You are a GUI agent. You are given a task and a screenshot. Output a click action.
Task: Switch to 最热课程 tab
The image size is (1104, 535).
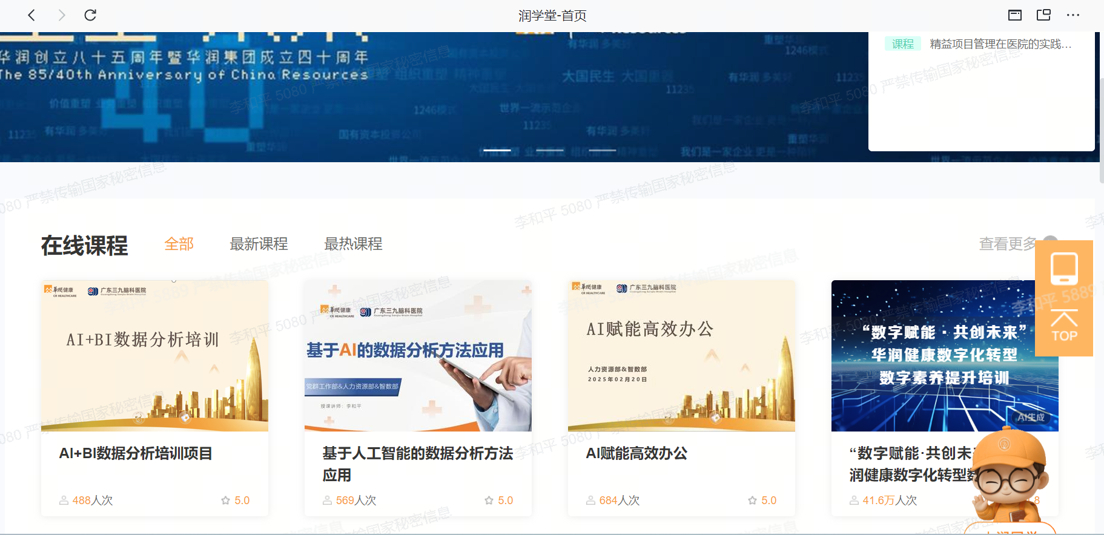click(353, 244)
